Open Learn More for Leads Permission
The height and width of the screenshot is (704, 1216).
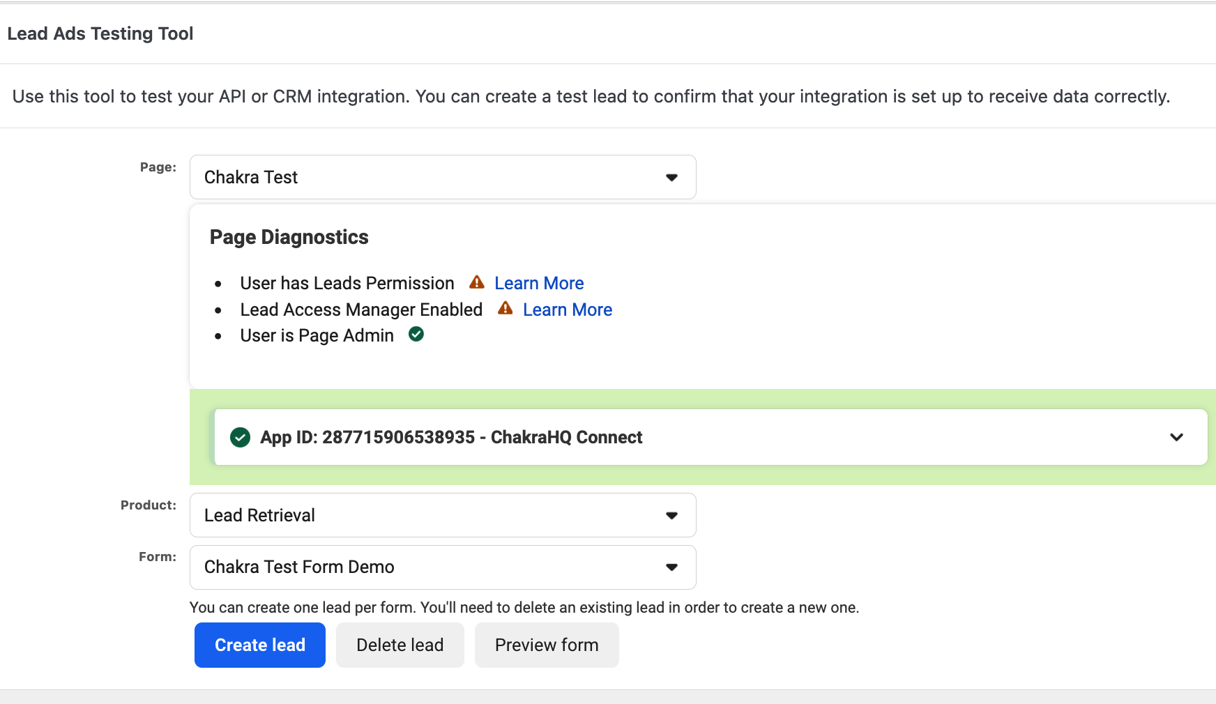(539, 283)
